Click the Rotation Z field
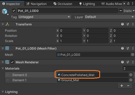 tap(124, 36)
